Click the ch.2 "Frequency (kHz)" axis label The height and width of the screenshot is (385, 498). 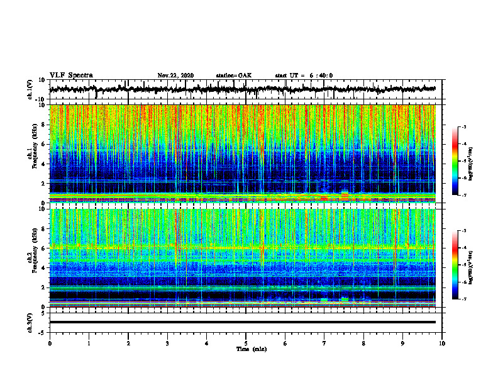(x=35, y=250)
